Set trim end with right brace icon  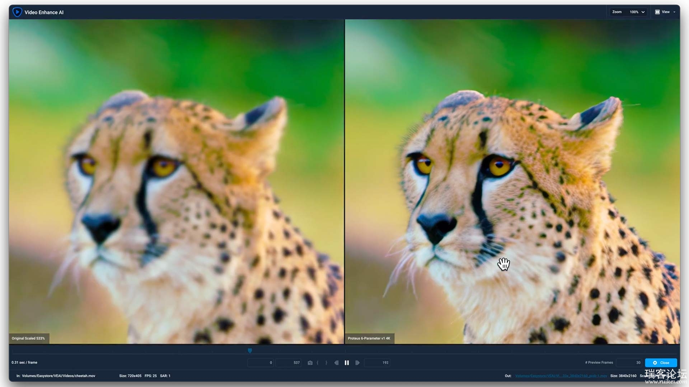click(x=326, y=363)
